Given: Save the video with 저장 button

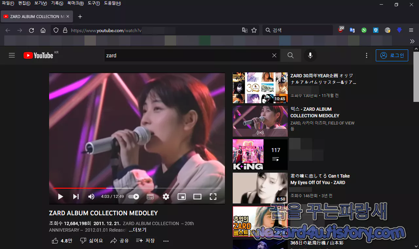Looking at the screenshot, I should 145,241.
